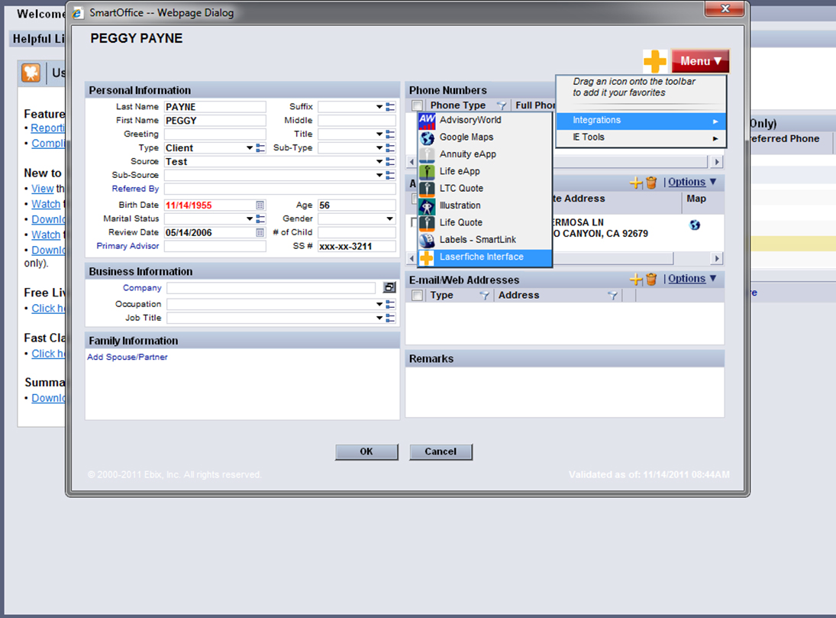Click the address Map globe icon
836x618 pixels.
695,225
